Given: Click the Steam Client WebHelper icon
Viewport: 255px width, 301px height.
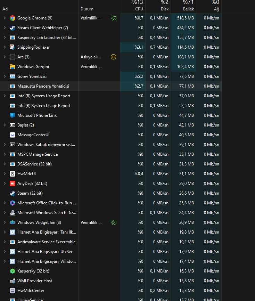Looking at the screenshot, I should pyautogui.click(x=13, y=28).
